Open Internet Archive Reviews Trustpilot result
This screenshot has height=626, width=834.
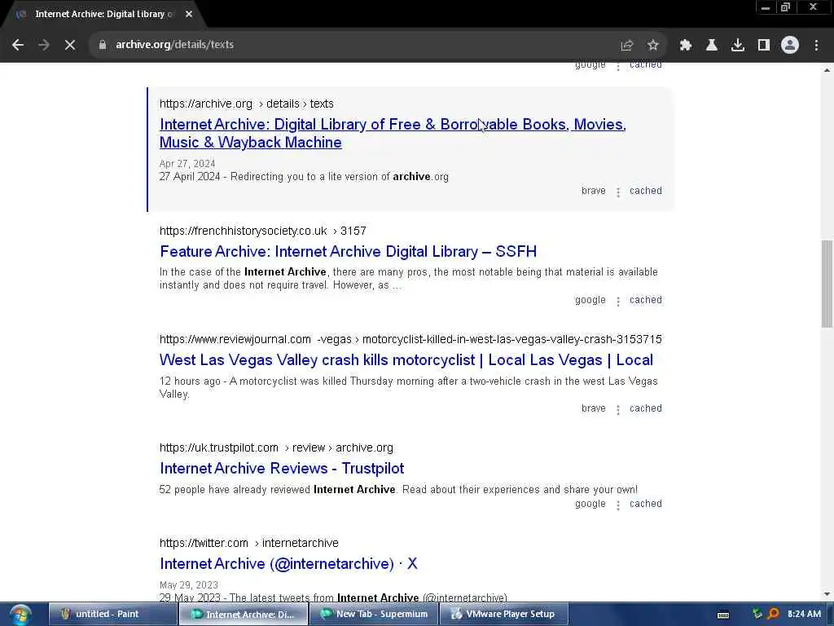(282, 469)
